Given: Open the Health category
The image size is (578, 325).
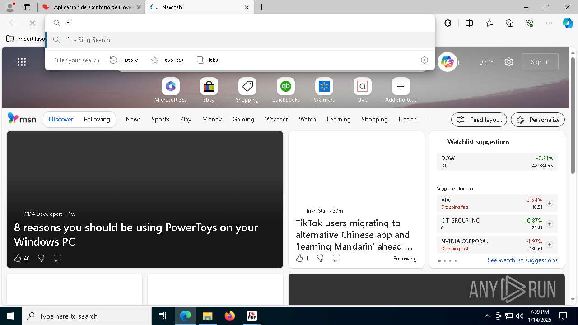Looking at the screenshot, I should 407,120.
